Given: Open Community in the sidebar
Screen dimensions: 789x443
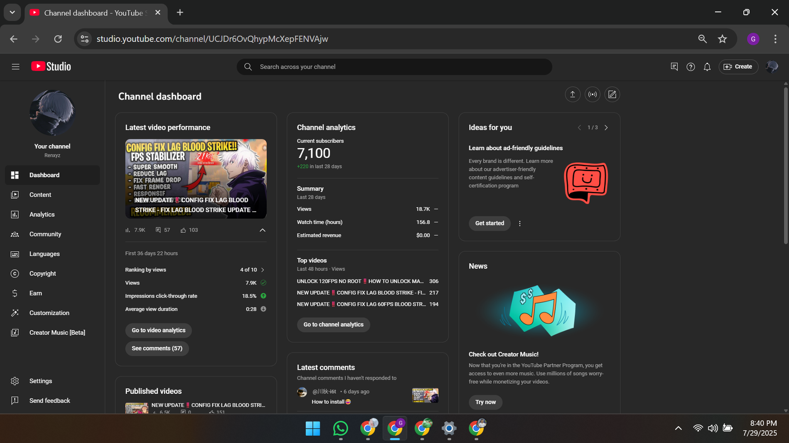Looking at the screenshot, I should point(52,234).
